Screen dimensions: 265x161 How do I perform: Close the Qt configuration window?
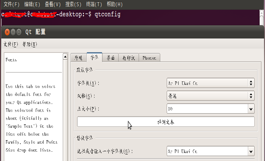pyautogui.click(x=7, y=32)
